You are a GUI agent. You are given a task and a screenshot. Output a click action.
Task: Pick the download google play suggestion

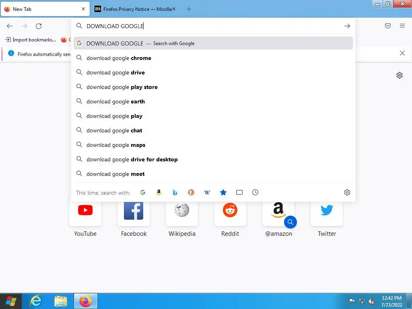click(213, 116)
